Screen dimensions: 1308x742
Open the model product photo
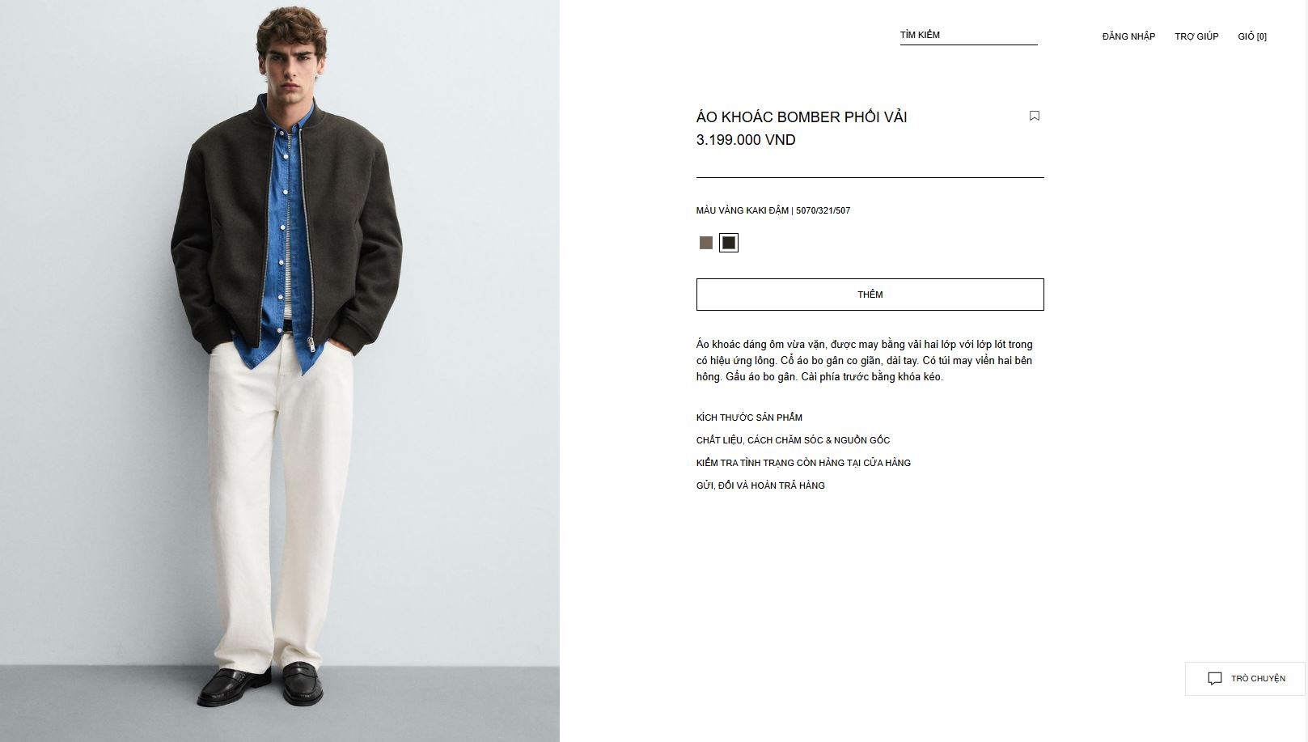(280, 371)
